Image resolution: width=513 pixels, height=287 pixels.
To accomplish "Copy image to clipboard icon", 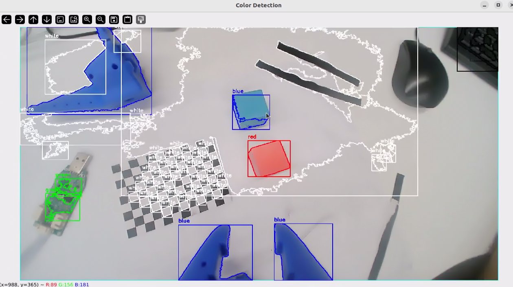I will click(x=127, y=20).
